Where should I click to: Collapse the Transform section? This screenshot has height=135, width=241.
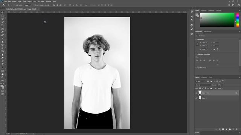click(x=196, y=39)
